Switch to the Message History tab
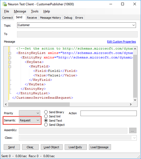 point(50,18)
